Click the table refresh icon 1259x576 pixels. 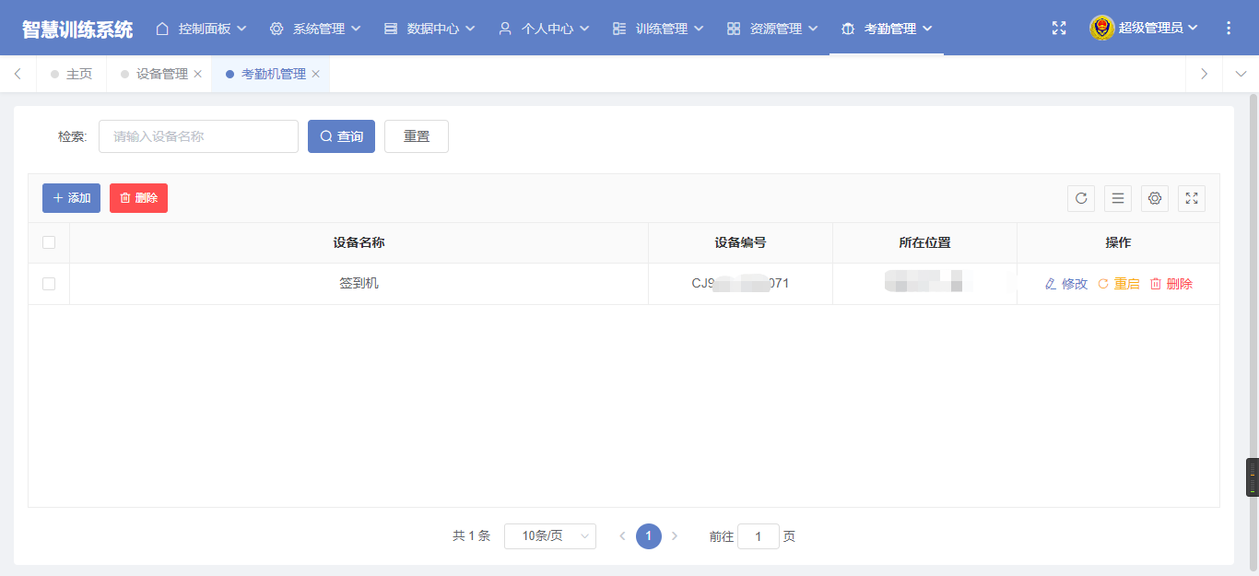(x=1081, y=198)
